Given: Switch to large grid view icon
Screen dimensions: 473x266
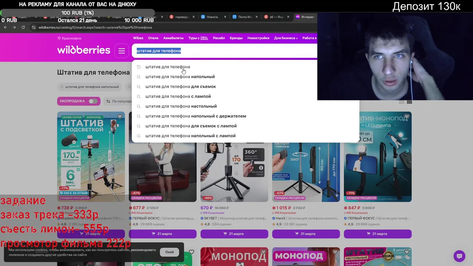Looking at the screenshot, I should pos(402,102).
